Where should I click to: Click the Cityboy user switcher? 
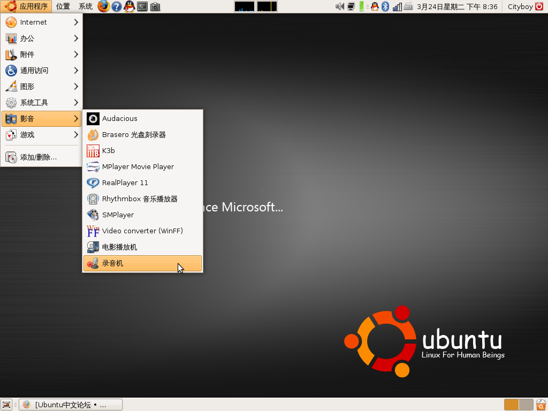tap(520, 6)
